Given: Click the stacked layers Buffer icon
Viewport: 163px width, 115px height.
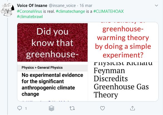Looking at the screenshot, I should pyautogui.click(x=51, y=108).
